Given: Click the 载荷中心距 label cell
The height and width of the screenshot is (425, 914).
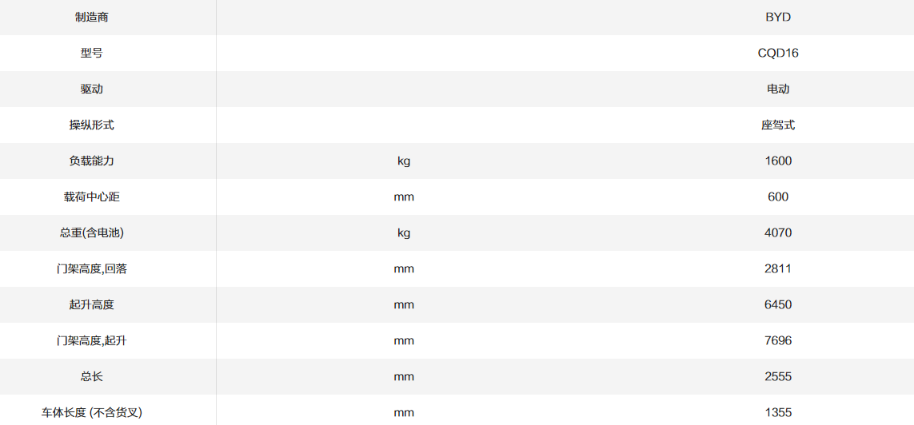Looking at the screenshot, I should pyautogui.click(x=91, y=197).
